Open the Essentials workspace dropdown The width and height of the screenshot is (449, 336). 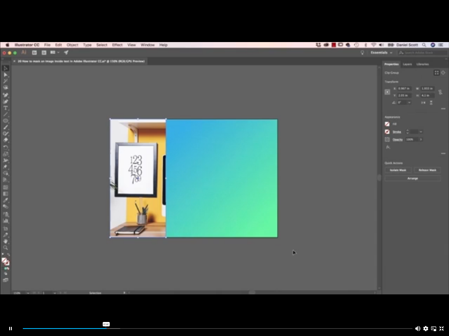point(381,52)
